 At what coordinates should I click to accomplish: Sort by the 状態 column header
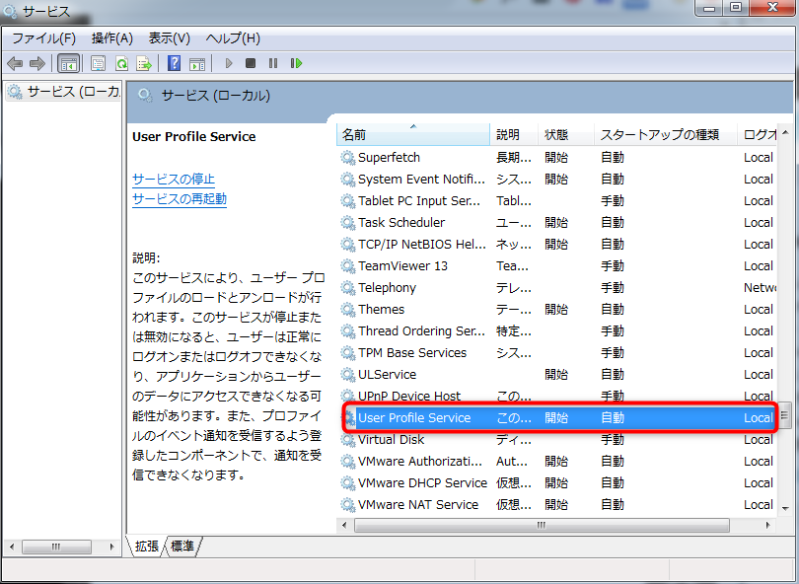tap(565, 134)
